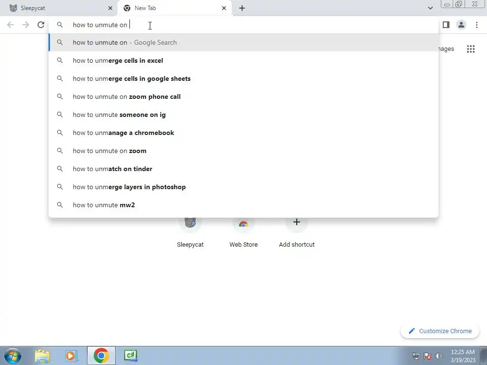Select 'how to unmute on zoom phone call'
Viewport: 487px width, 365px height.
[x=243, y=96]
